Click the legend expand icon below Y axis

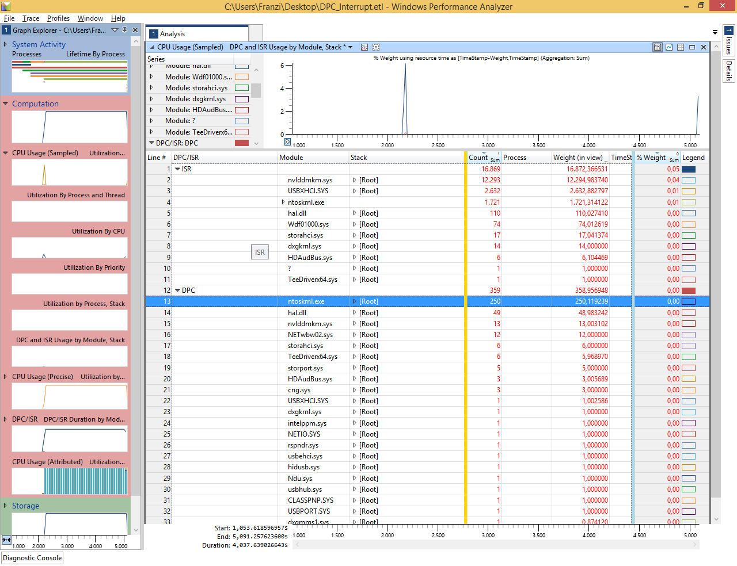click(x=287, y=141)
